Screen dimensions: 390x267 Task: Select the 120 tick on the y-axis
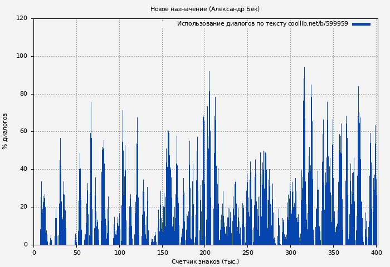(x=22, y=18)
